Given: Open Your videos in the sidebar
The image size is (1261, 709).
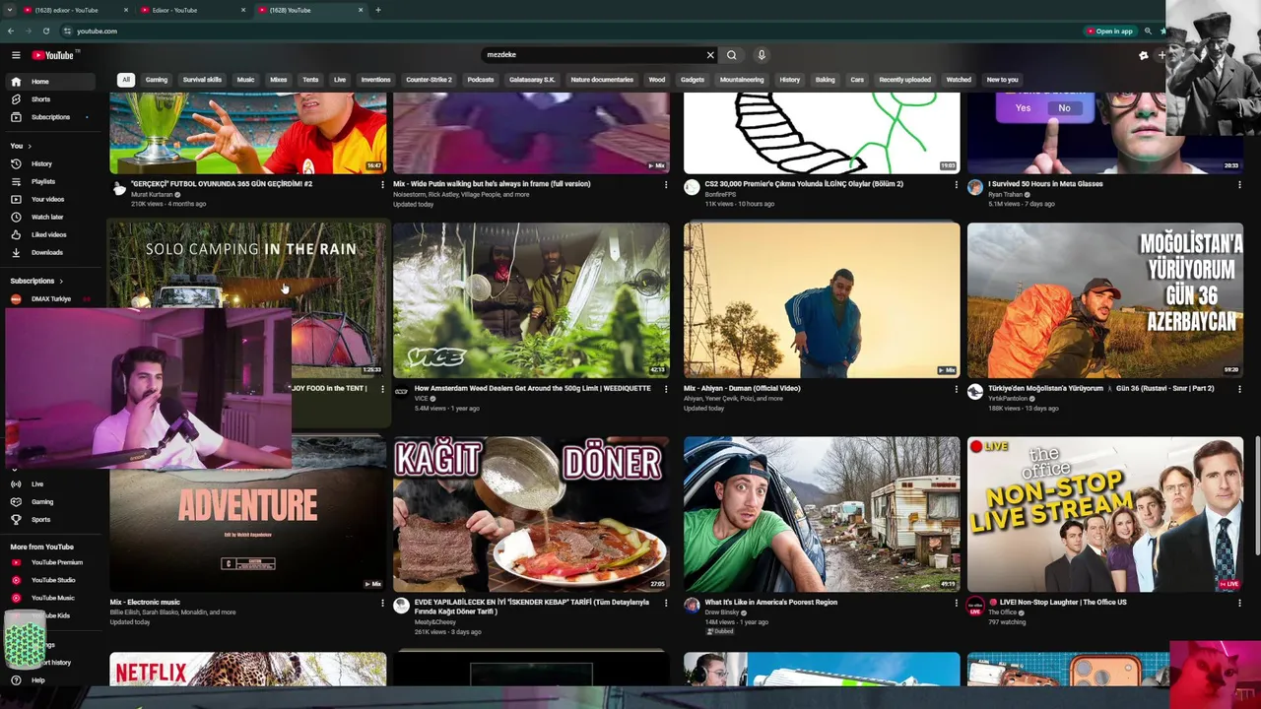Looking at the screenshot, I should 52,199.
